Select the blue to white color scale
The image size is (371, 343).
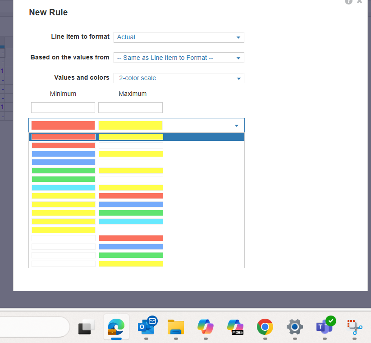pyautogui.click(x=137, y=162)
